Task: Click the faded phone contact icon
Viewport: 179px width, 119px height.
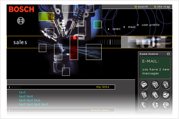Action: click(155, 105)
